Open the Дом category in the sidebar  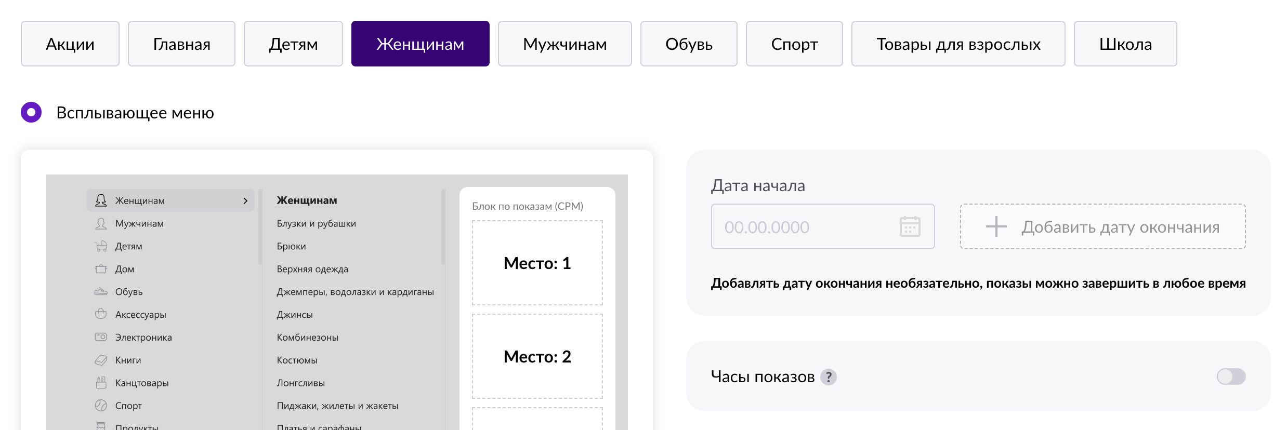[125, 269]
